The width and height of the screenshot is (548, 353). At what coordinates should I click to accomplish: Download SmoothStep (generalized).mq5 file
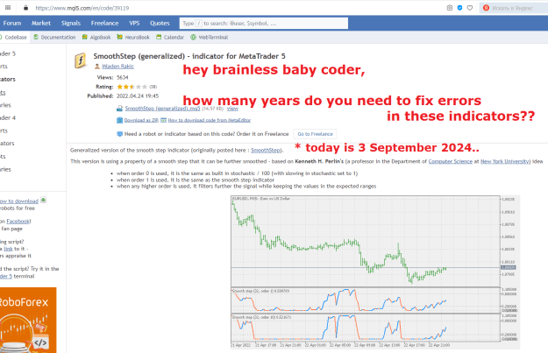(x=162, y=109)
